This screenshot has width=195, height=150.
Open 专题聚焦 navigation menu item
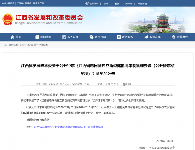182,37
